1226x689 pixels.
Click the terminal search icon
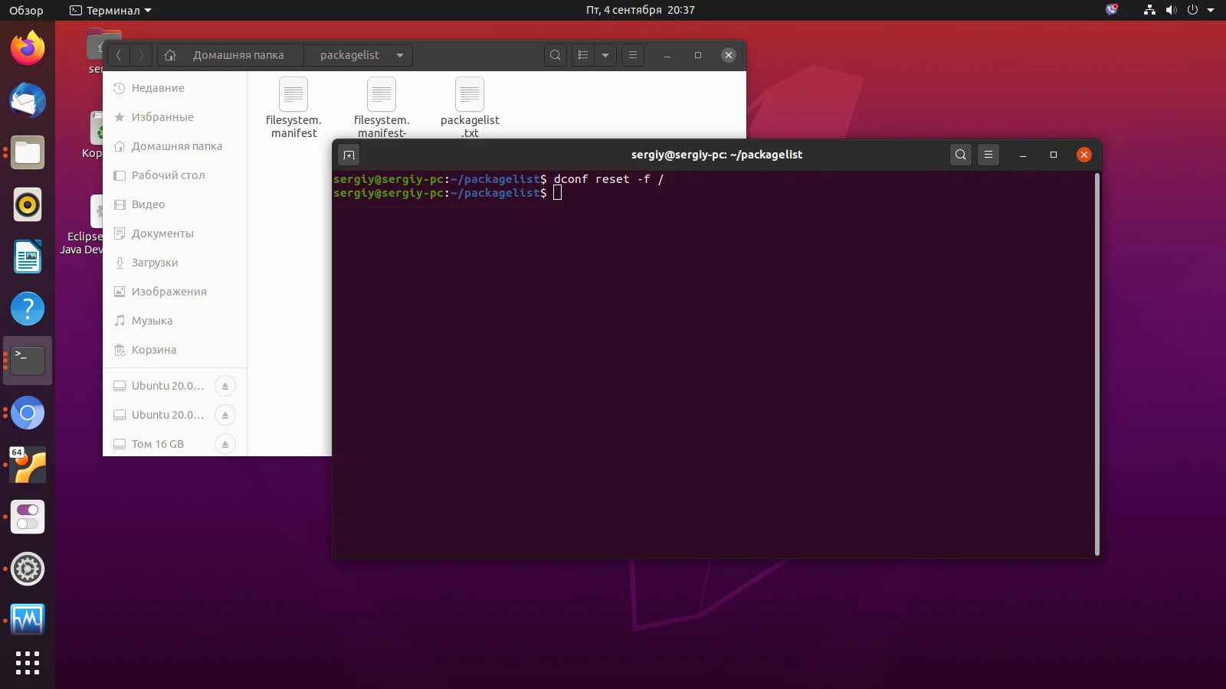[x=960, y=155]
